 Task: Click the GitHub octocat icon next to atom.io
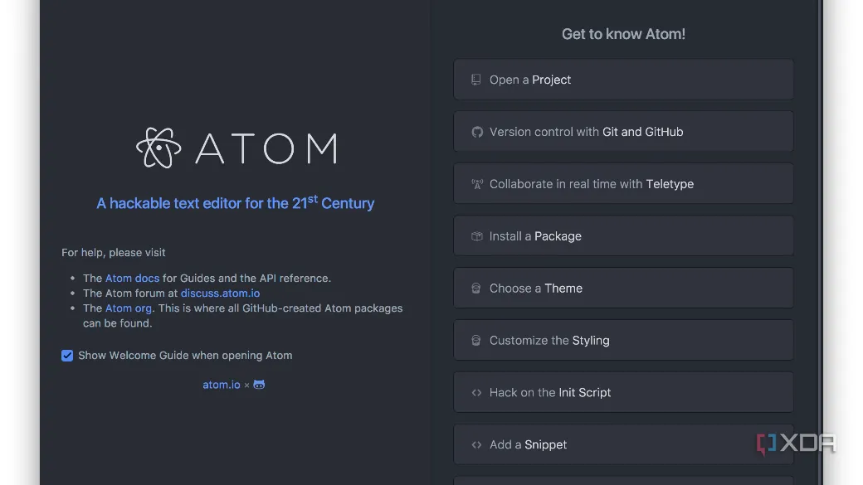click(x=259, y=385)
